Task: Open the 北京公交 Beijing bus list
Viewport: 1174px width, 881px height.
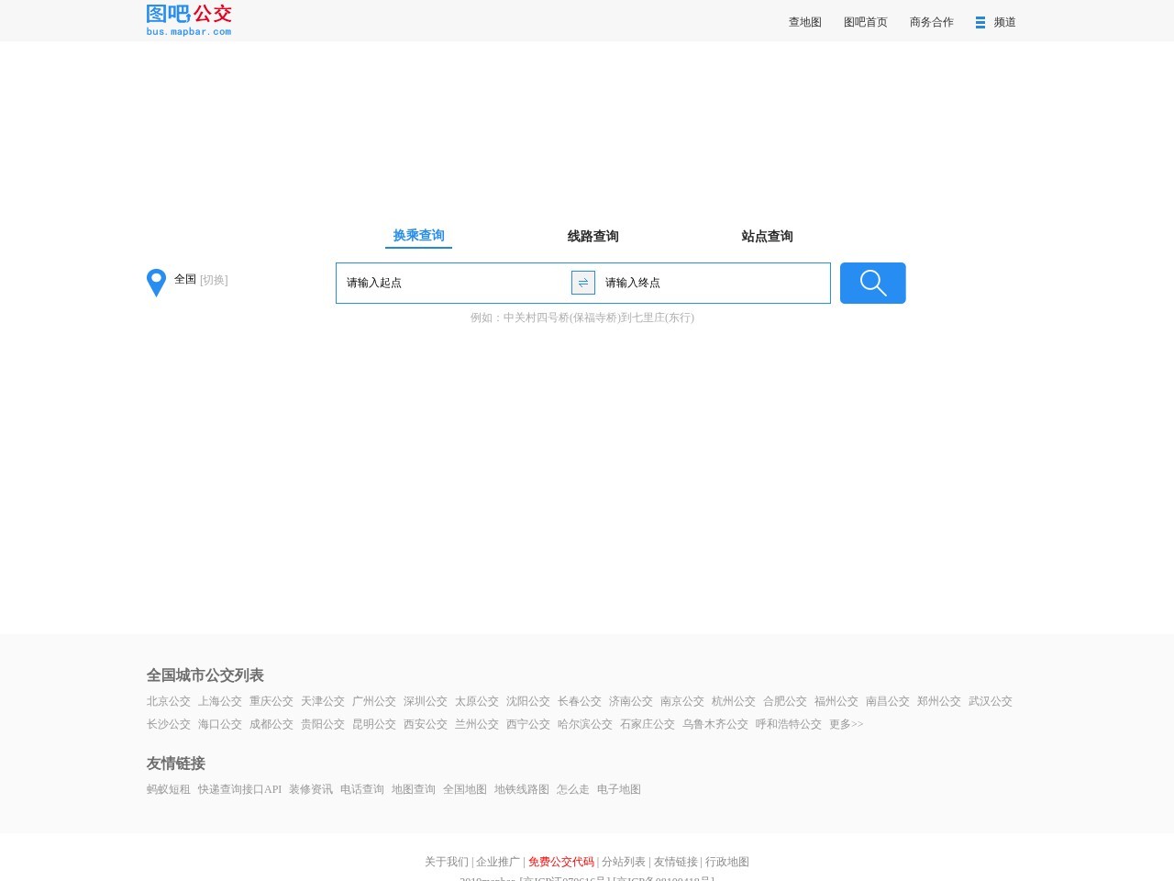Action: (168, 701)
